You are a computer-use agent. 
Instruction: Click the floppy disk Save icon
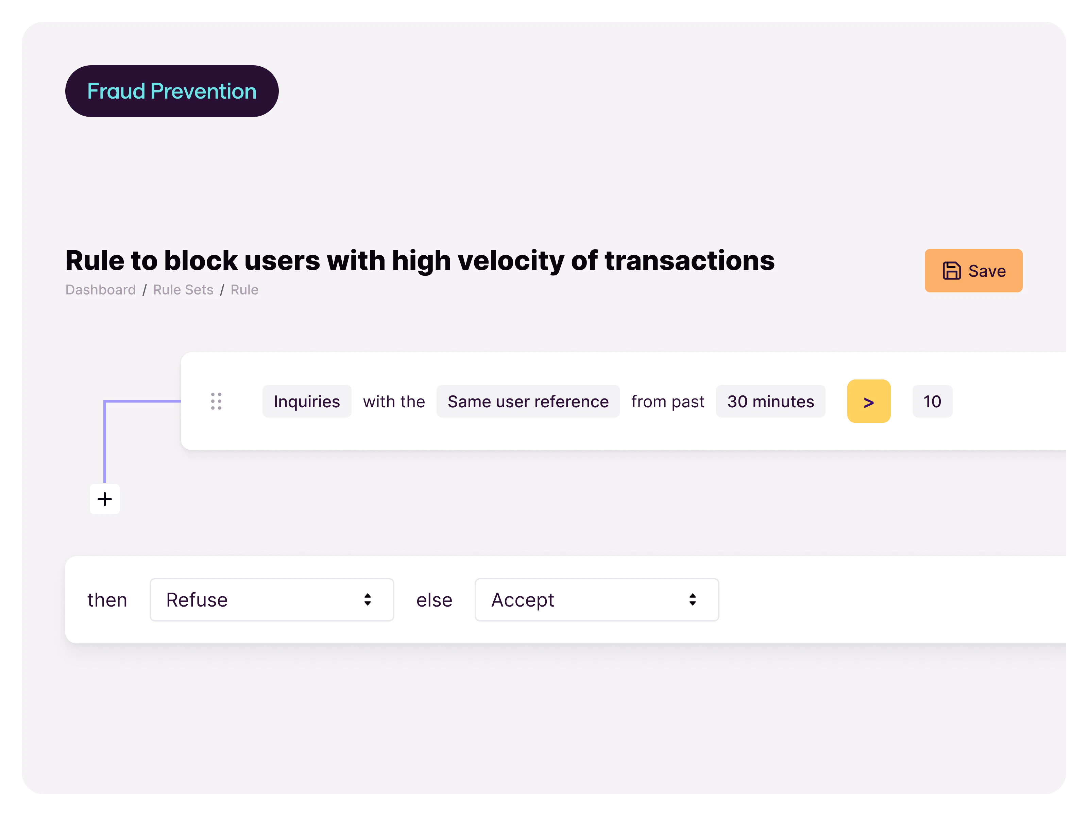point(952,271)
